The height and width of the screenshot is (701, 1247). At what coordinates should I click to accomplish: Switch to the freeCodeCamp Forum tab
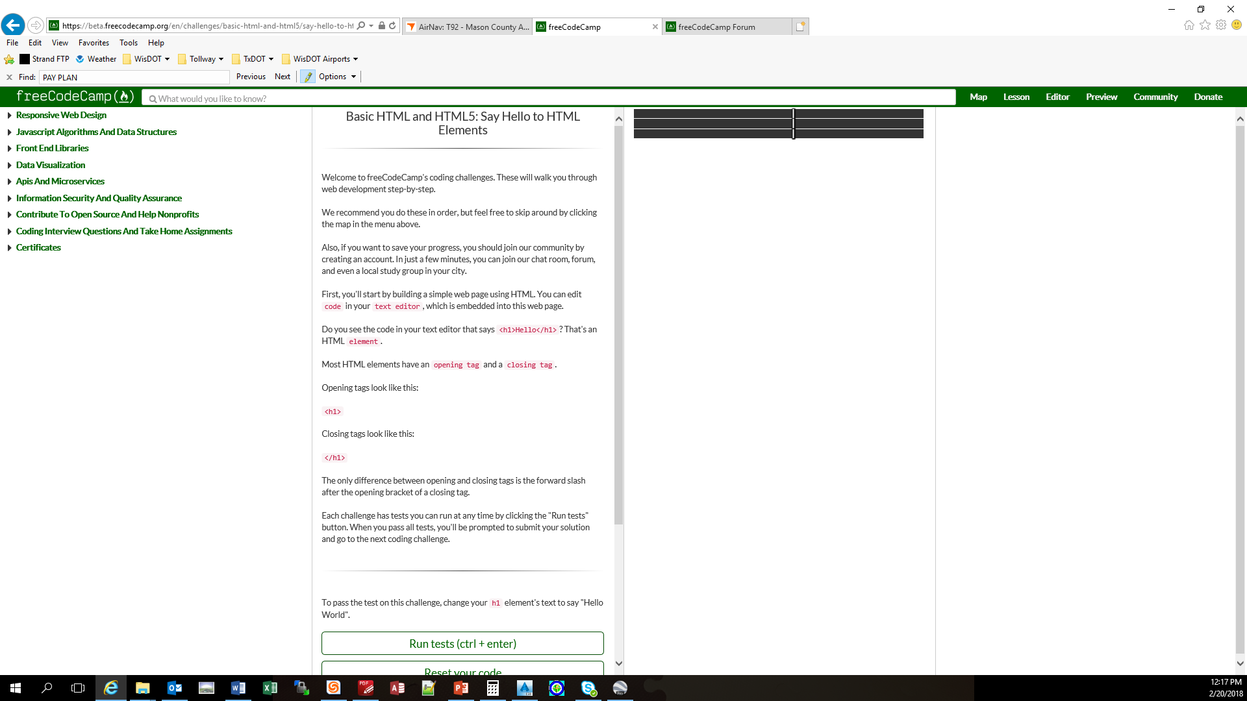(x=716, y=27)
